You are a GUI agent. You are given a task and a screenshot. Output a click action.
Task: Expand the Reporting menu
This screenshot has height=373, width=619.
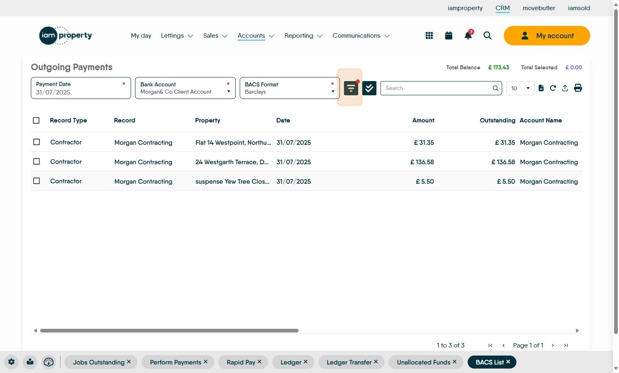(x=303, y=36)
